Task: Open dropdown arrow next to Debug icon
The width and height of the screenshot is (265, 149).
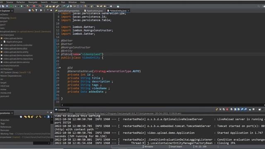Action: click(x=18, y=6)
